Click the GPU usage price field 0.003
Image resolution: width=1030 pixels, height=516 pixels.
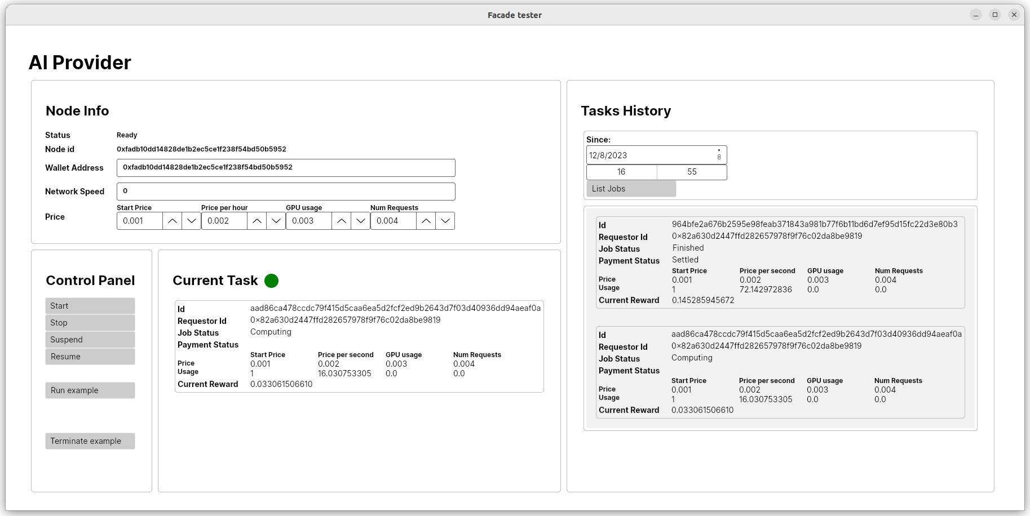click(x=309, y=221)
